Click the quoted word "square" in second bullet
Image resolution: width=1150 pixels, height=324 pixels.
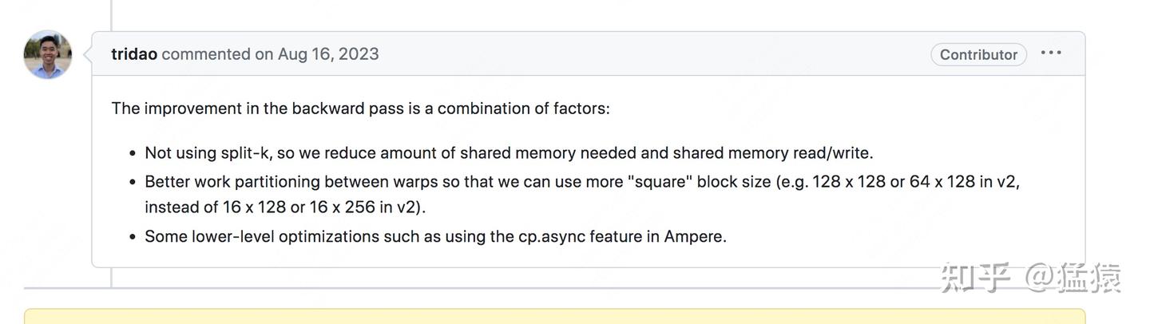click(x=660, y=181)
